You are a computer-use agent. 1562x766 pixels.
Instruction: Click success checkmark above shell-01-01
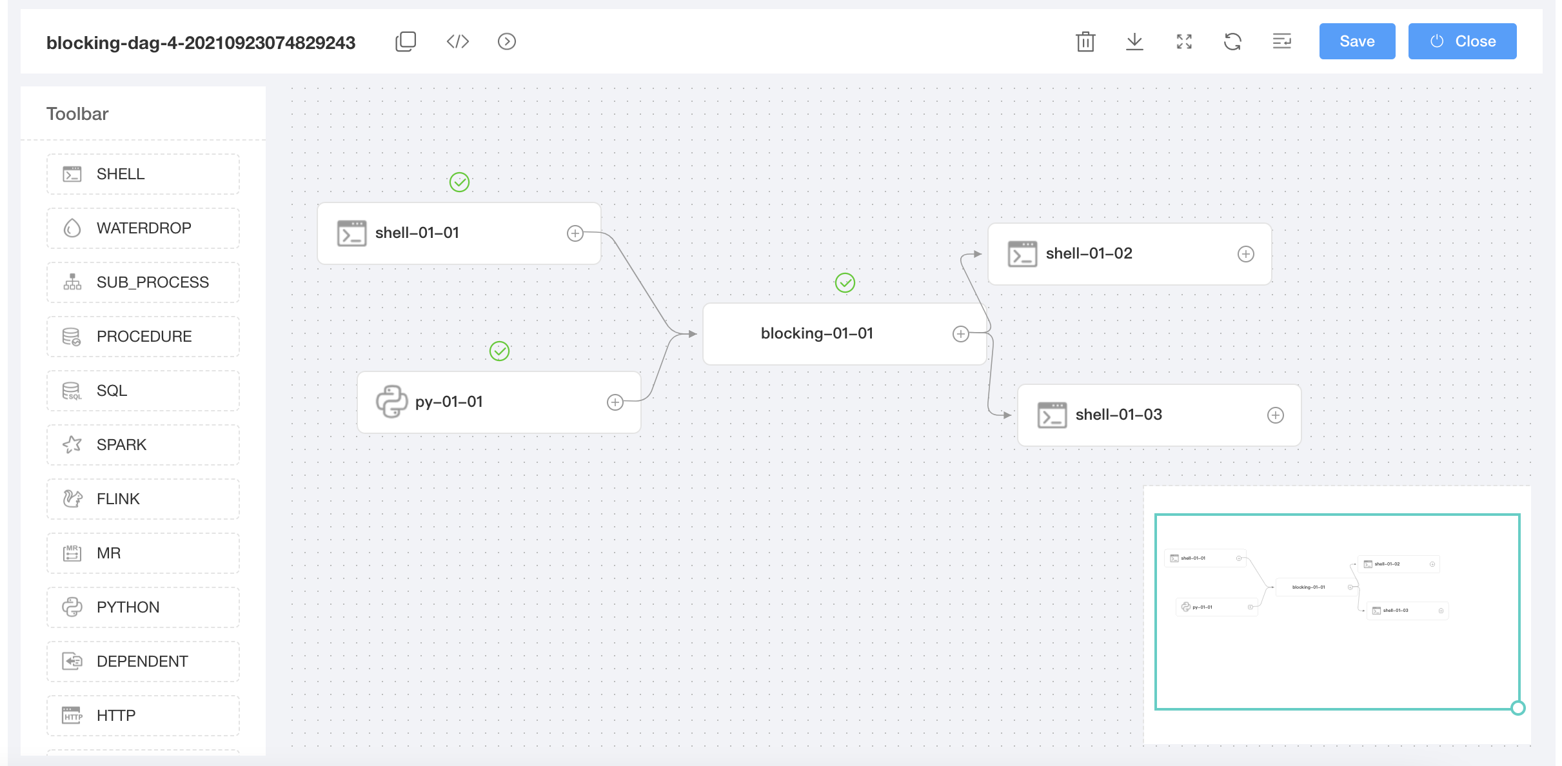[x=459, y=182]
